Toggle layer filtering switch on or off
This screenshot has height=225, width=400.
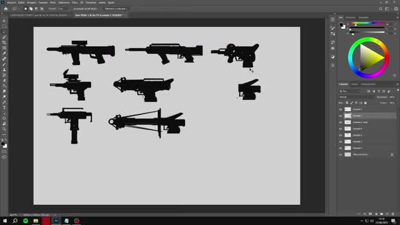[397, 91]
